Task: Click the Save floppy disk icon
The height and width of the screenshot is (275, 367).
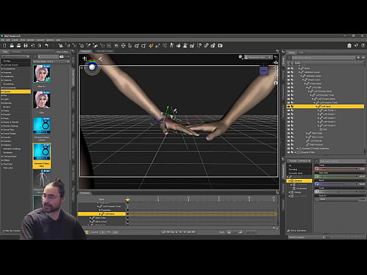Action: (26, 46)
